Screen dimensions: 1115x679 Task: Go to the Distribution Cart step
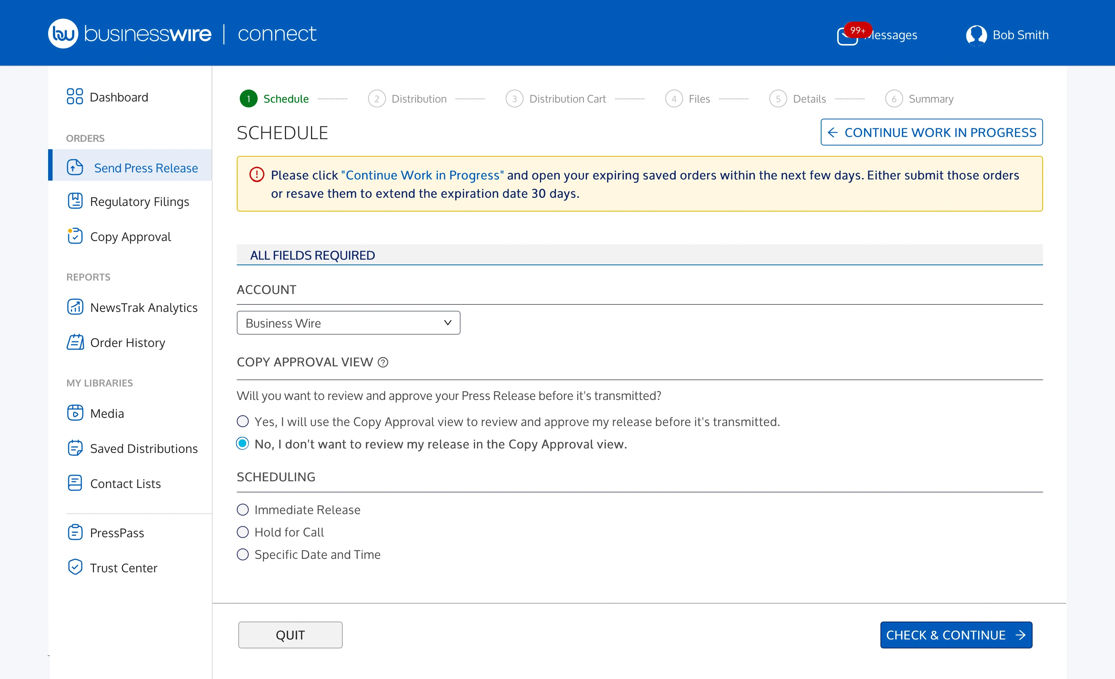(x=556, y=99)
